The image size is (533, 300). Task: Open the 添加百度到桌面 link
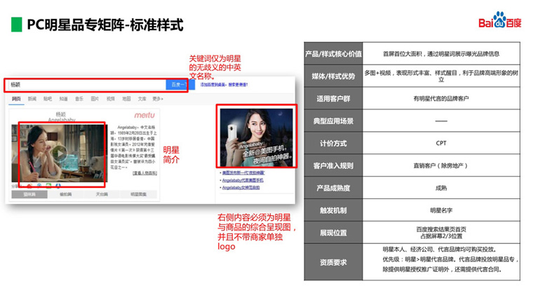(x=212, y=85)
